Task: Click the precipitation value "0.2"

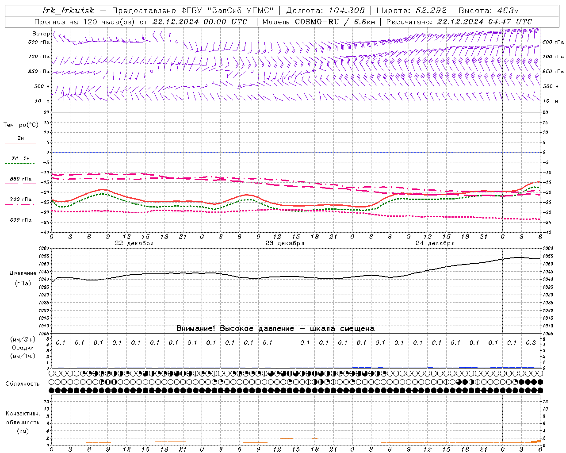Action: click(x=531, y=343)
